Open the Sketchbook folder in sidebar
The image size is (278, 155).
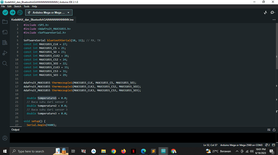click(5, 22)
